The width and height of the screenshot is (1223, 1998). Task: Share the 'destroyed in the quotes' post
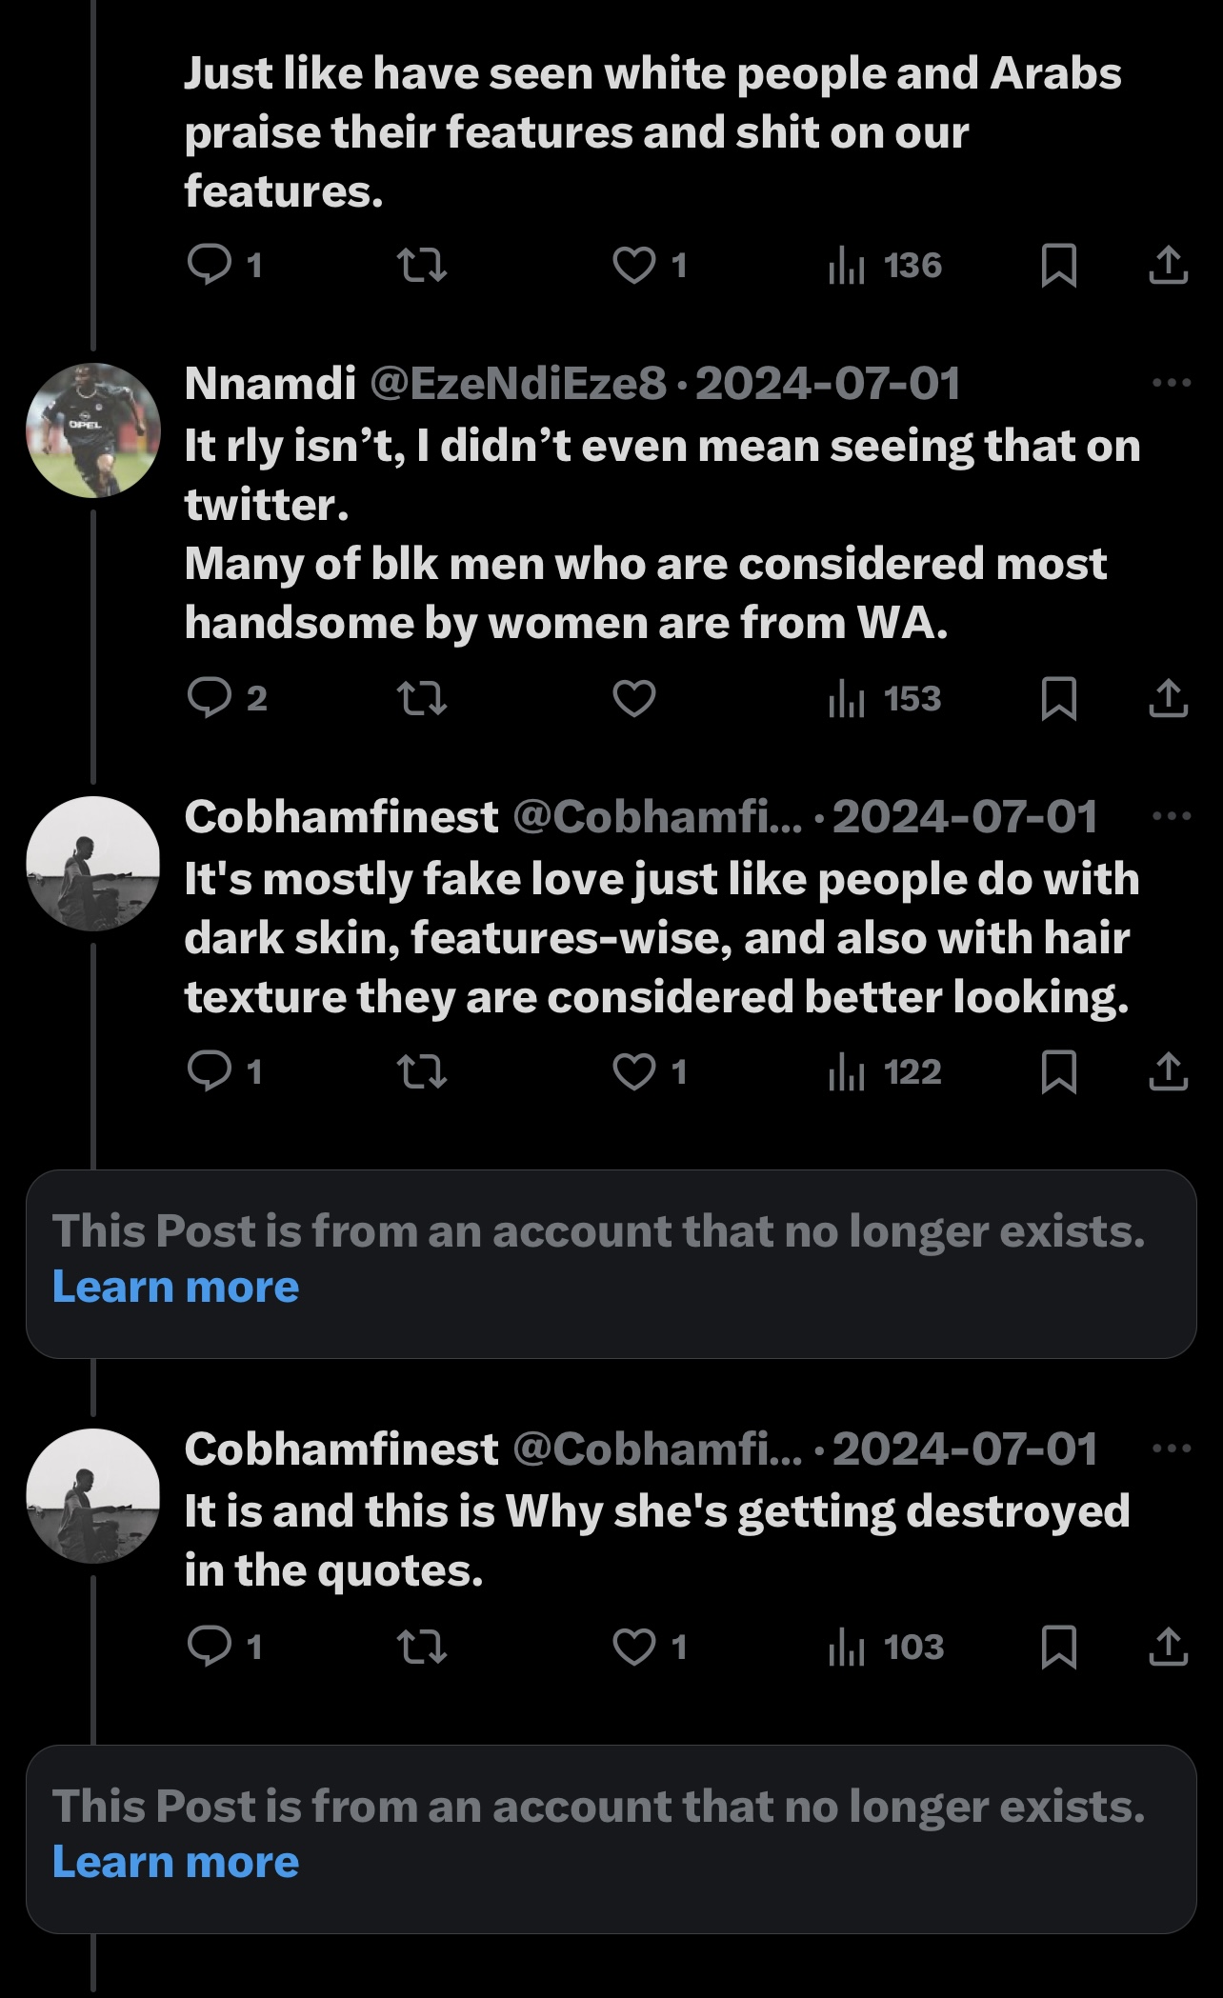[1168, 1648]
